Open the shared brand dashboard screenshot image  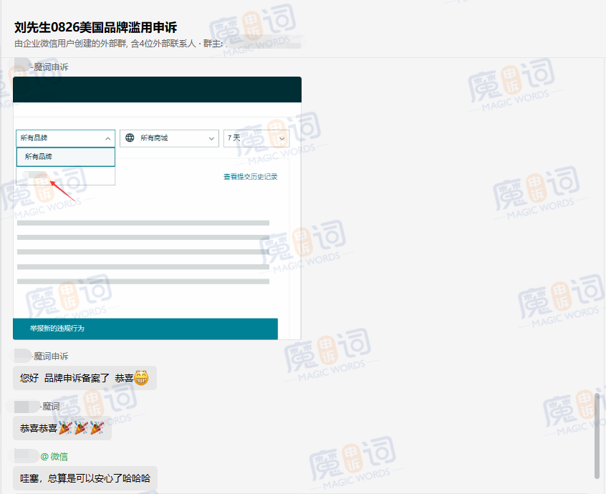(157, 208)
